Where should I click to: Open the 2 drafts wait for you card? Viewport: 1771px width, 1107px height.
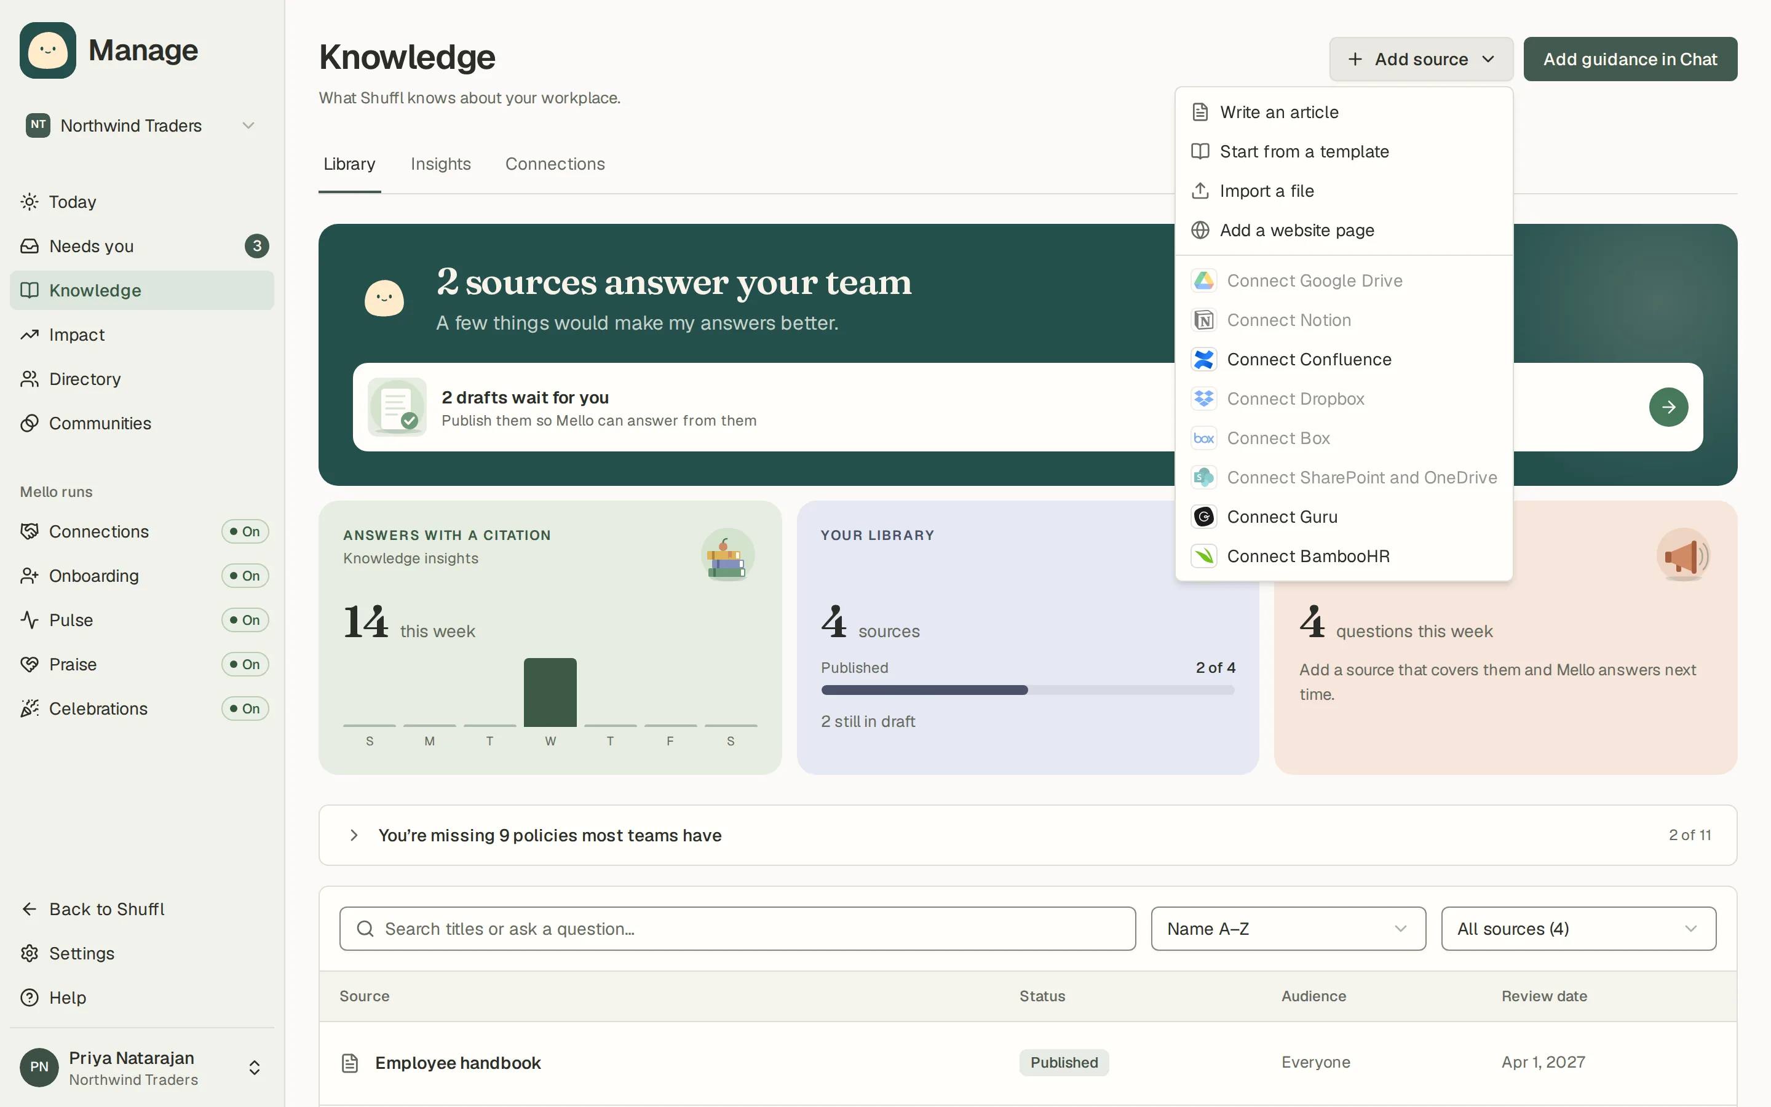pyautogui.click(x=1028, y=407)
